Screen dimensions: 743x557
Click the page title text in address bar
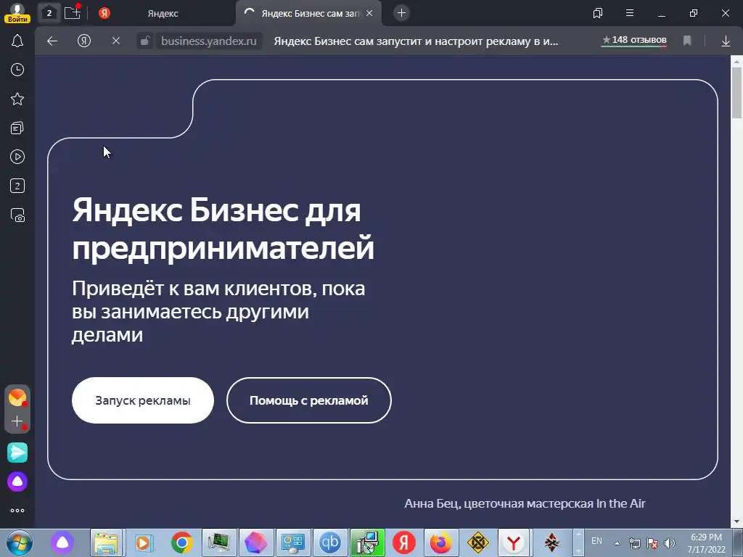(416, 41)
